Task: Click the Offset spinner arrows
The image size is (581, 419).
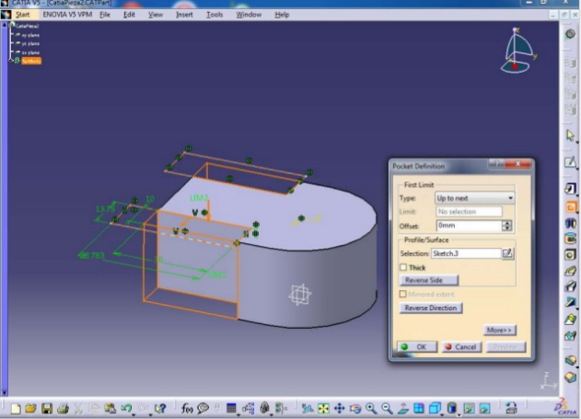Action: (506, 226)
